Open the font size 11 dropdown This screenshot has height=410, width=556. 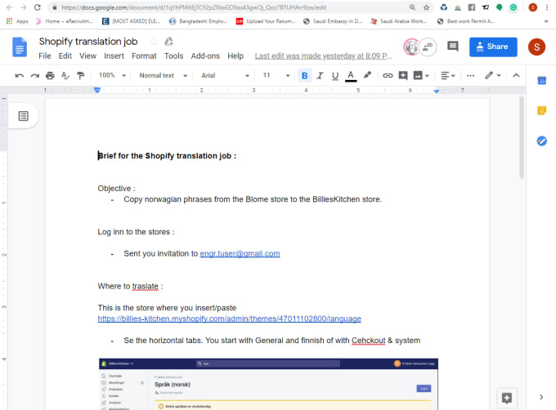tap(276, 75)
